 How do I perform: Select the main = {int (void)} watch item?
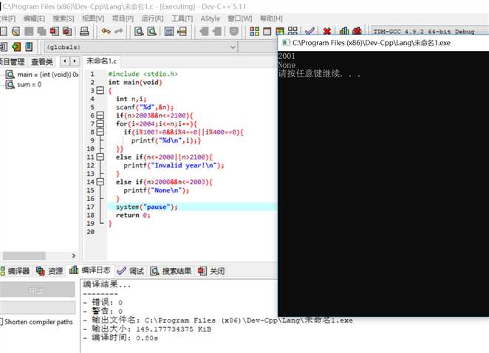(42, 75)
